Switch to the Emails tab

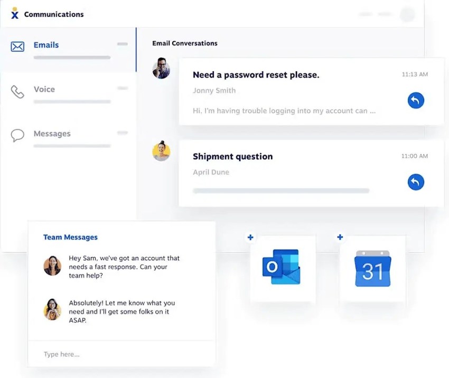coord(68,50)
